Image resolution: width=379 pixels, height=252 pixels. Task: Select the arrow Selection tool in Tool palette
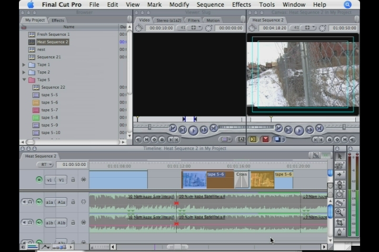[340, 156]
